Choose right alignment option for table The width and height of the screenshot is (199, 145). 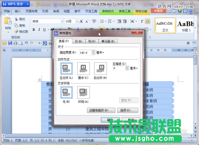click(x=100, y=69)
